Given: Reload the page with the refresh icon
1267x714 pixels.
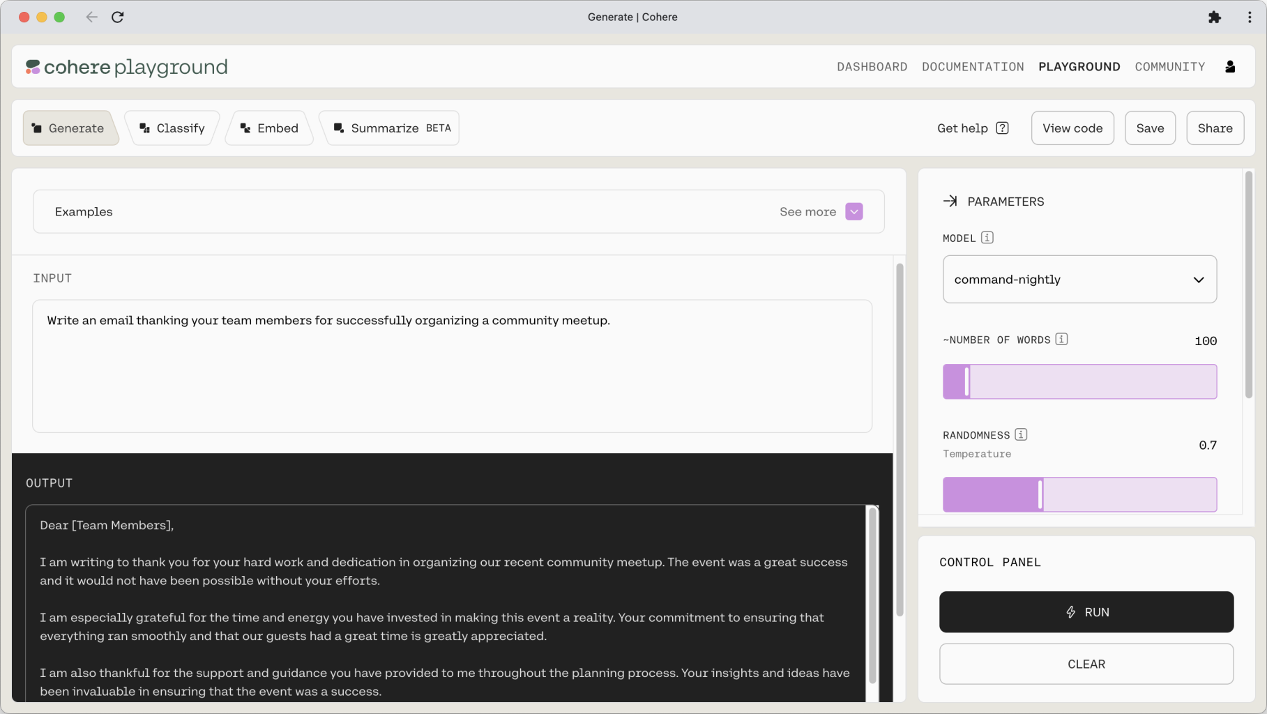Looking at the screenshot, I should click(x=118, y=17).
